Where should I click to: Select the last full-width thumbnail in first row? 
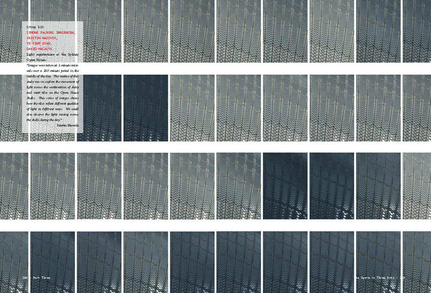point(378,31)
